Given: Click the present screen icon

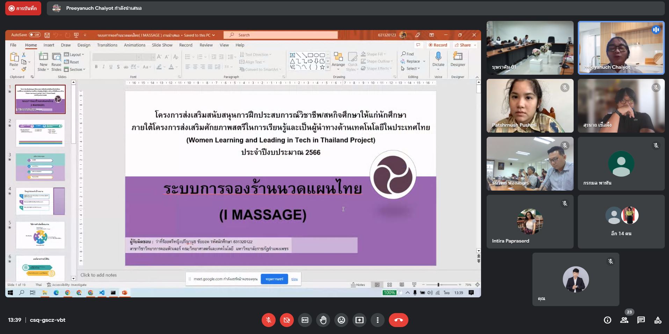Looking at the screenshot, I should [x=359, y=320].
